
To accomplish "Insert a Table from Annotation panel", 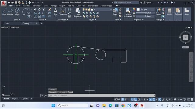I will pos(69,16).
